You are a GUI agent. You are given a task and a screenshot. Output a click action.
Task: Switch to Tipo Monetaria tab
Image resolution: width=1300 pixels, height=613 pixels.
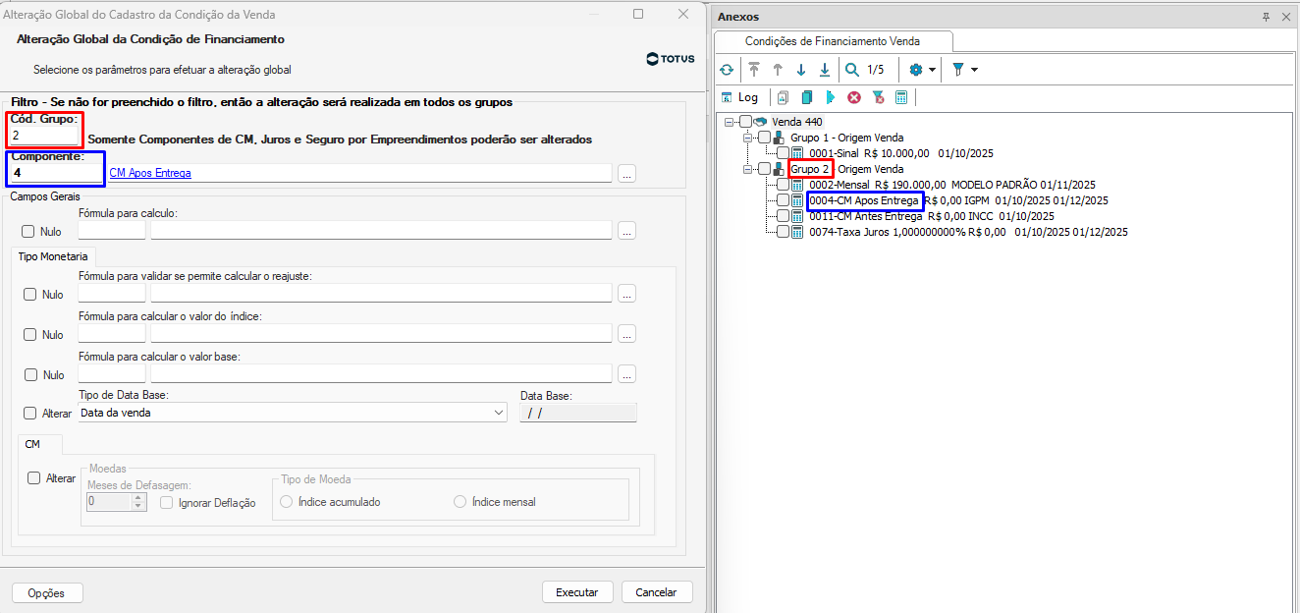(53, 255)
